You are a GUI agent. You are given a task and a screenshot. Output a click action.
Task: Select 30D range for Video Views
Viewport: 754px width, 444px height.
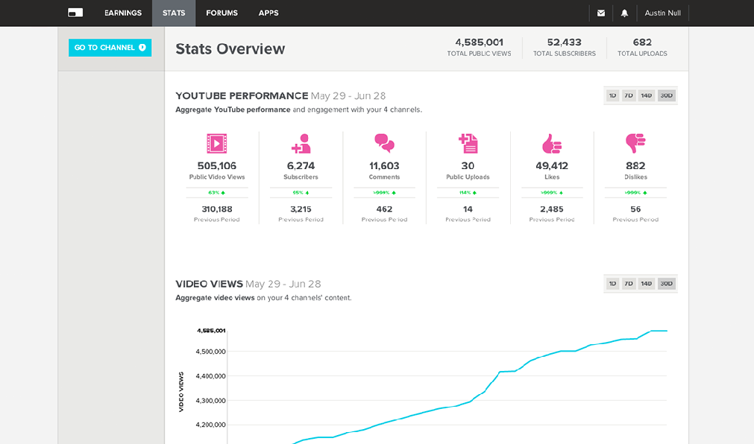[666, 284]
